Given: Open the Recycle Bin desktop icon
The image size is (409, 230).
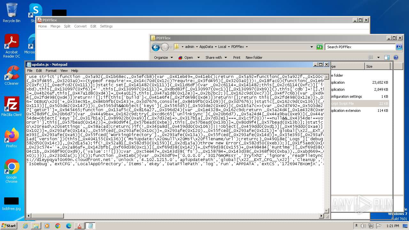Looking at the screenshot, I should [x=12, y=13].
